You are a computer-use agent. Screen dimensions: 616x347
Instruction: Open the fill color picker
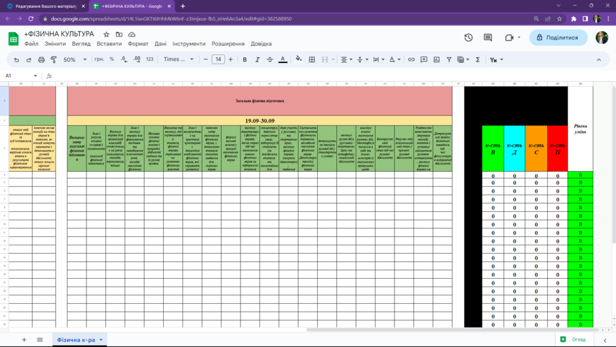pos(299,60)
